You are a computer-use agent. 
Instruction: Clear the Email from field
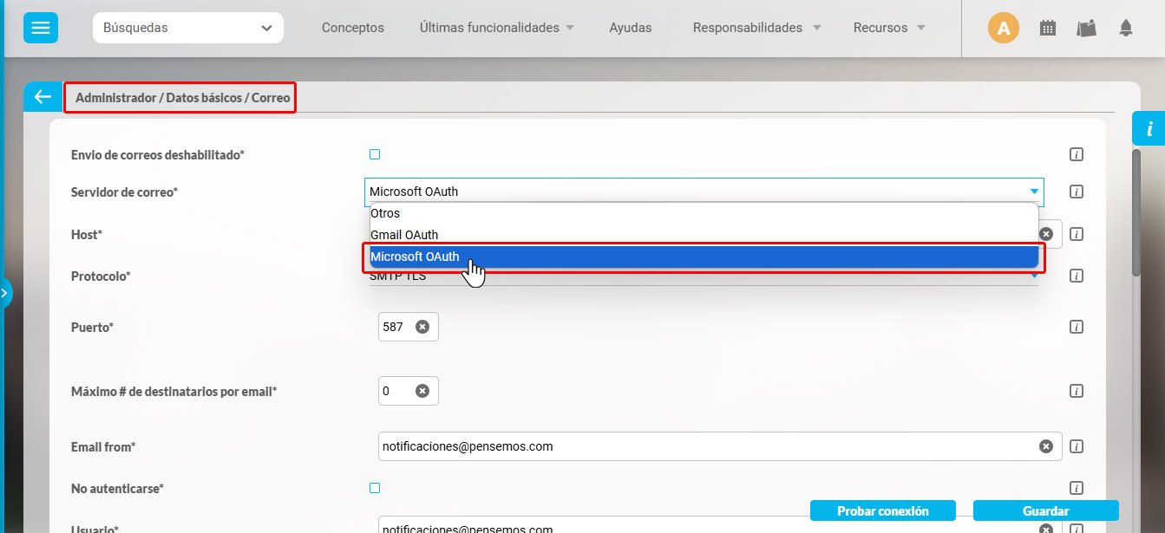[x=1046, y=446]
